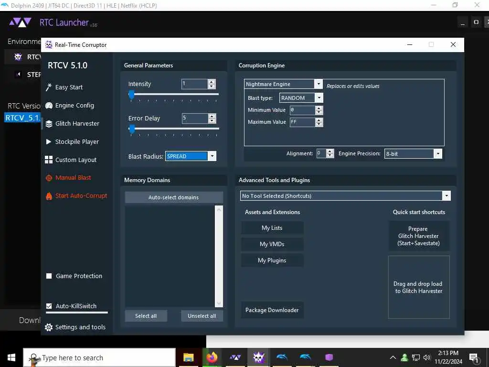
Task: Open Package Downloader button
Action: (272, 310)
